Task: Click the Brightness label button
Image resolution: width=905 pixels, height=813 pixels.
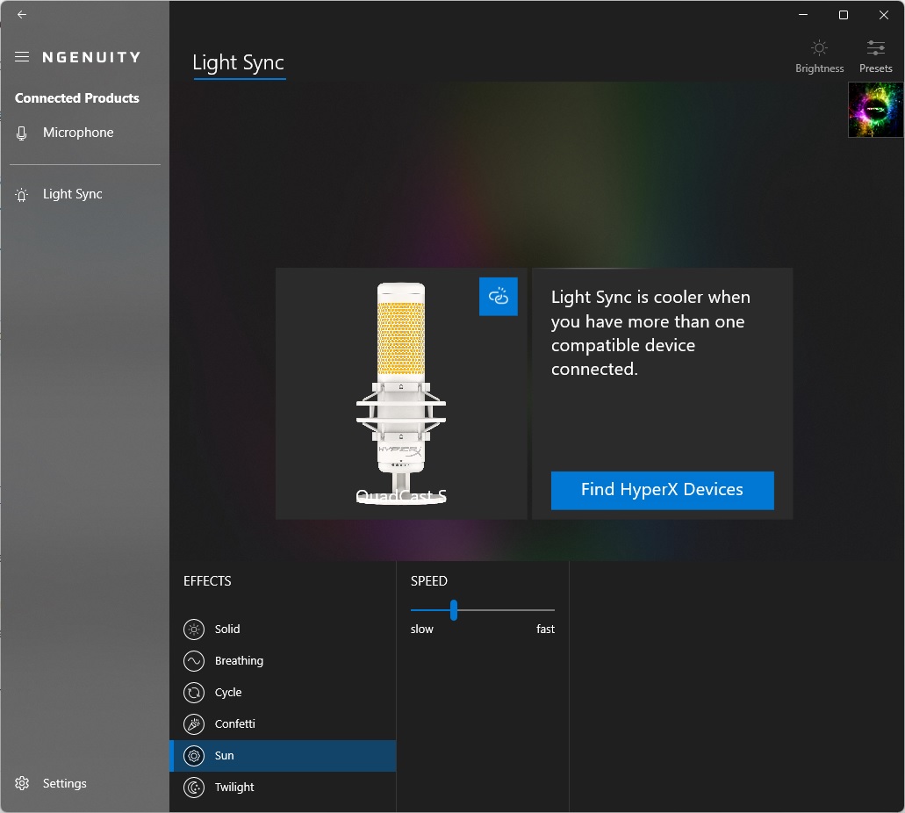Action: click(x=819, y=68)
